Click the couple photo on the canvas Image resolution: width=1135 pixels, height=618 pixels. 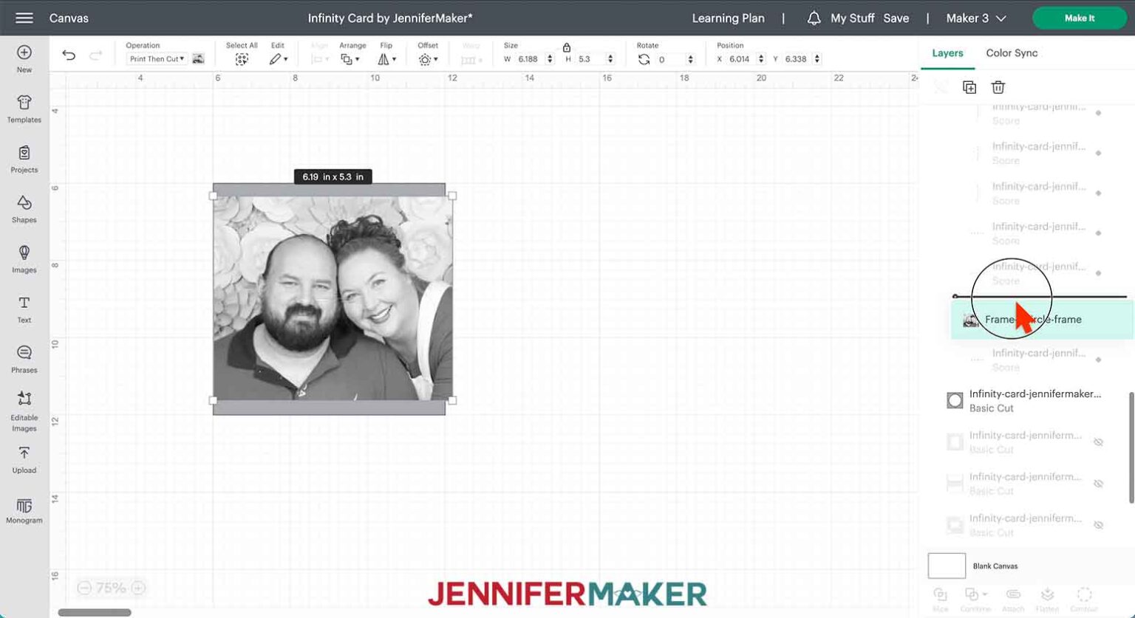point(333,298)
